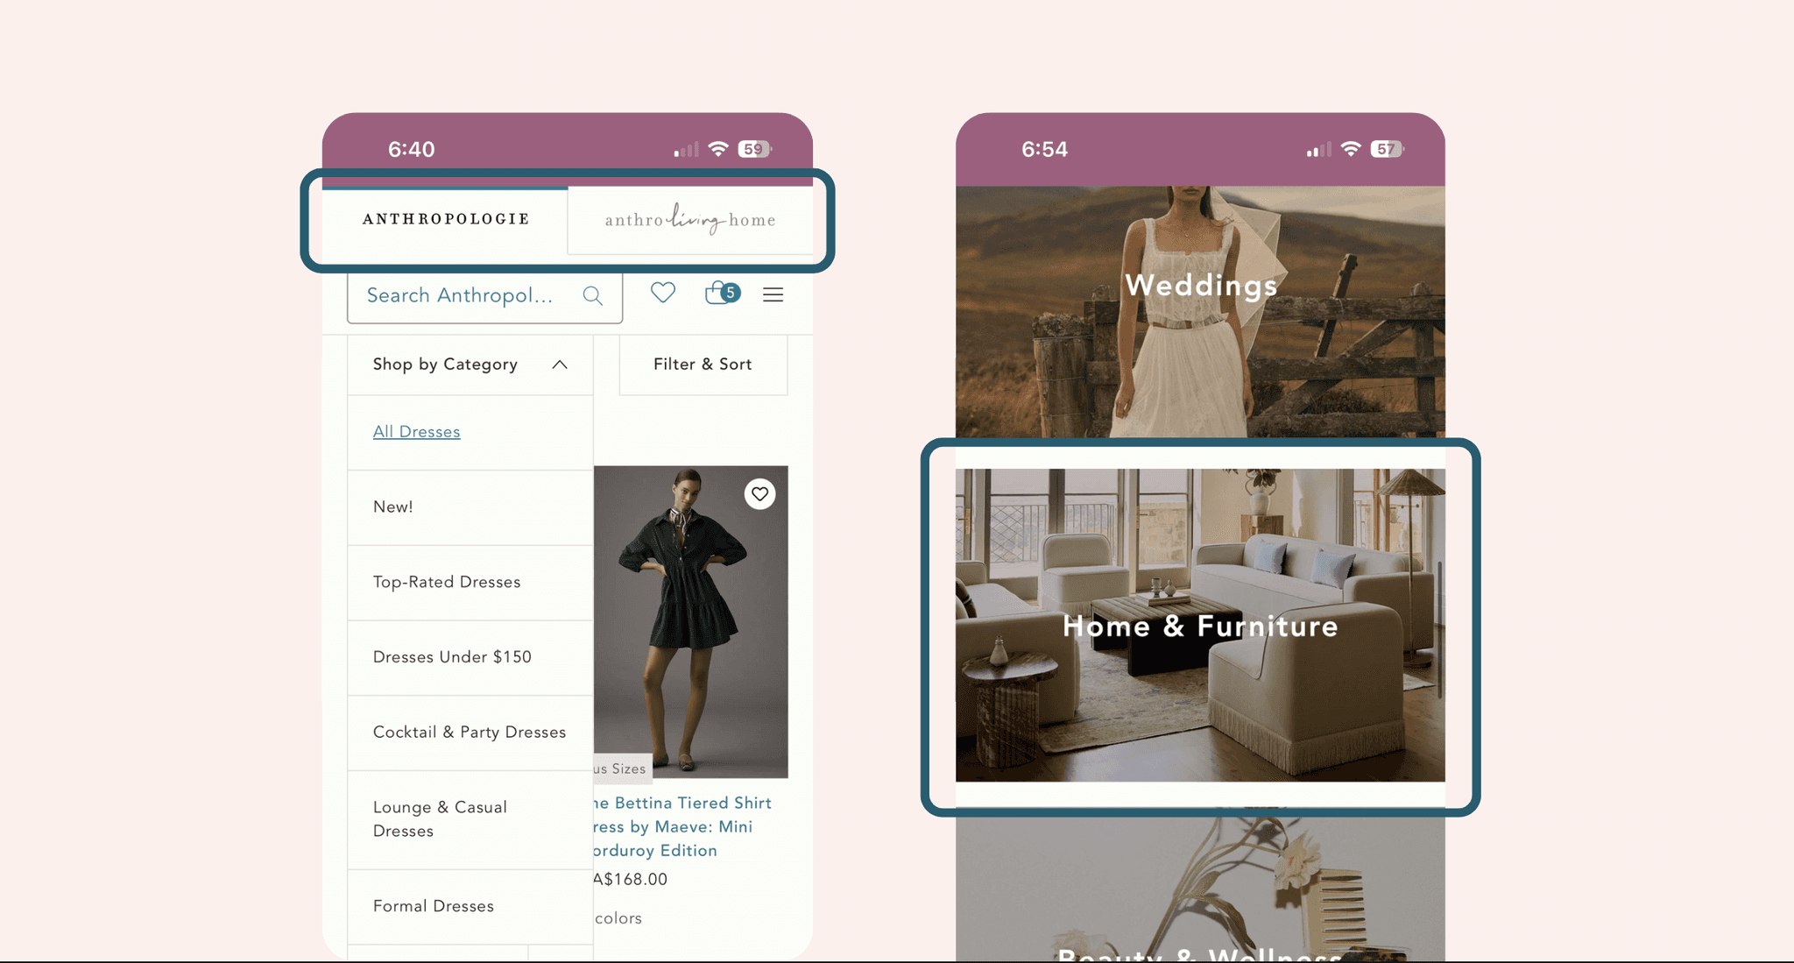1794x963 pixels.
Task: Collapse the Shop by Category chevron
Action: tap(560, 365)
